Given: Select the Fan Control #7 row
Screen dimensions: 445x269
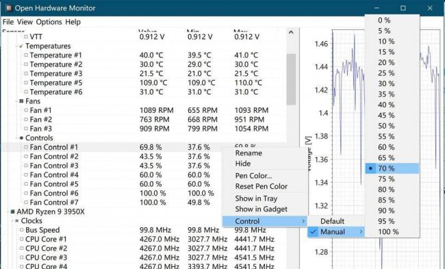Looking at the screenshot, I should coord(112,203).
